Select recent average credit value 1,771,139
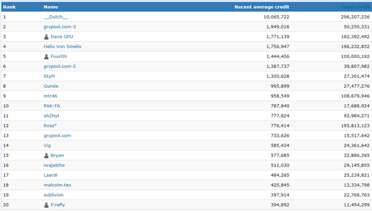The height and width of the screenshot is (213, 372). pos(278,37)
